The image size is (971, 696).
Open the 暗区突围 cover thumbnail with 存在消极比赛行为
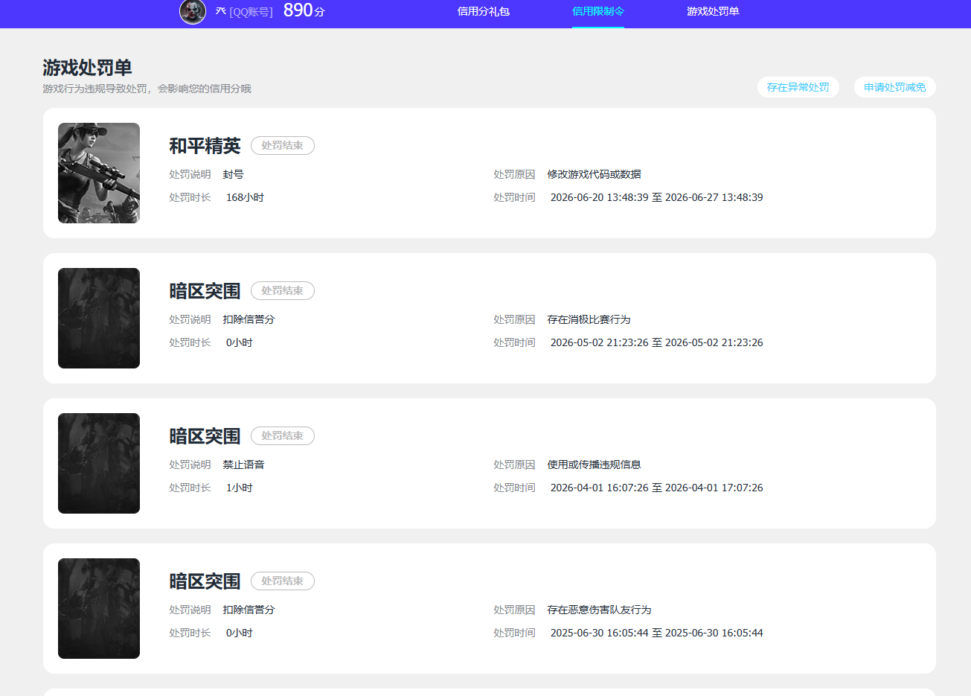[x=99, y=318]
